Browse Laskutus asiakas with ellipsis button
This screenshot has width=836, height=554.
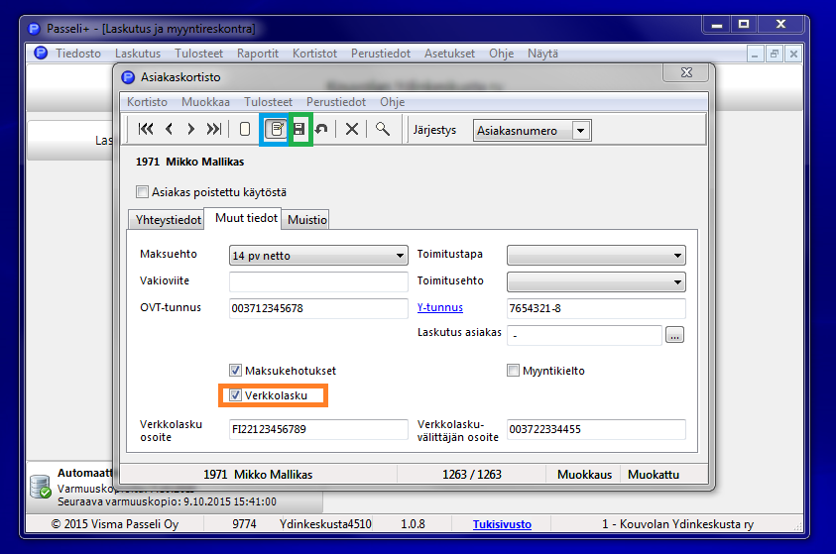click(x=674, y=335)
